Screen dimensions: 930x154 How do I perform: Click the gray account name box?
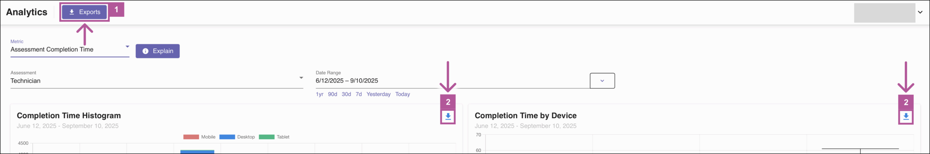coord(884,13)
